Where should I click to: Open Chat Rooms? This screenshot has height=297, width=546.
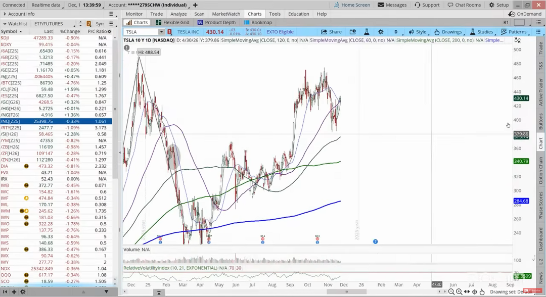coord(464,5)
